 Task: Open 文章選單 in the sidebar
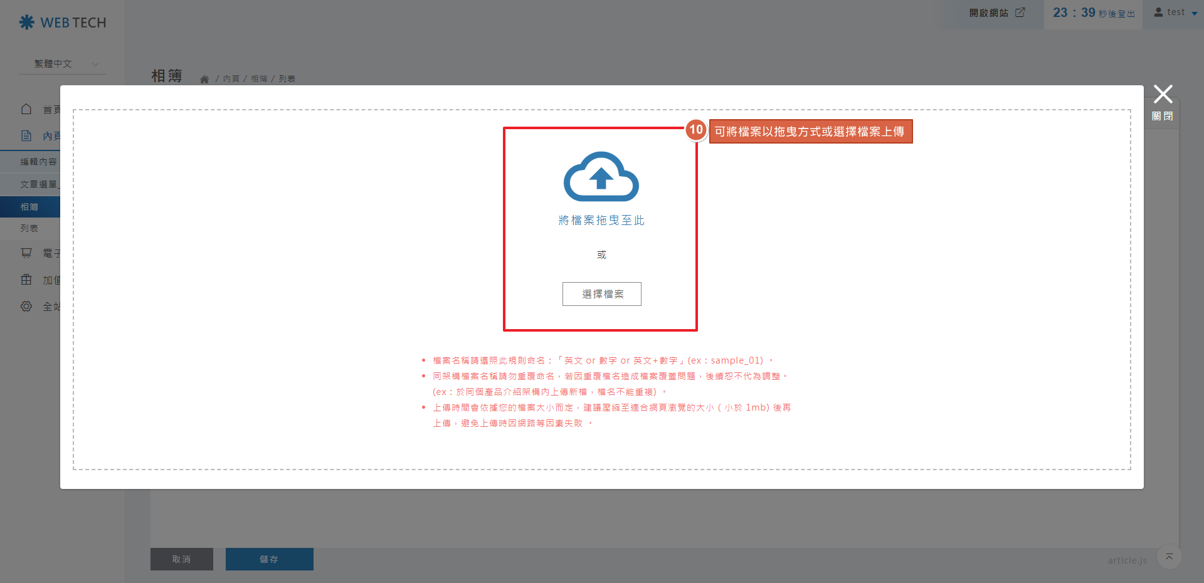point(38,184)
